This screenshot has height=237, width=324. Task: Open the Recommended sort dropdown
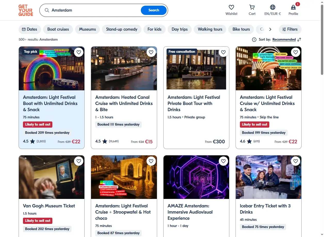pos(284,40)
